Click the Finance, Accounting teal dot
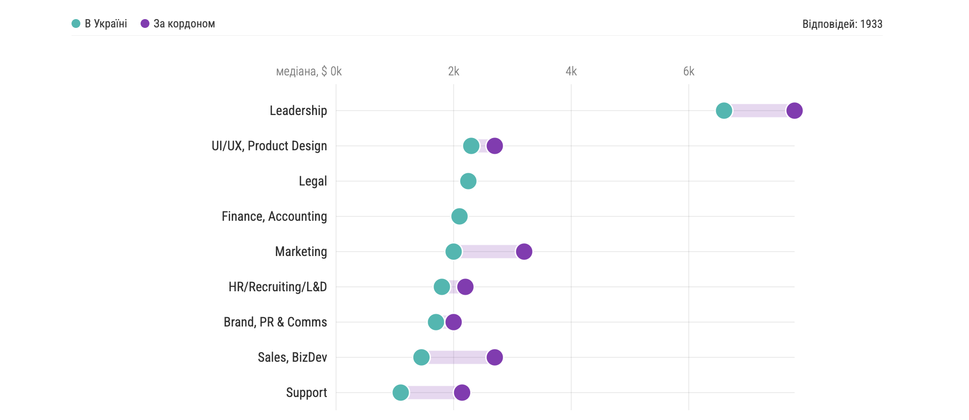 click(x=459, y=216)
